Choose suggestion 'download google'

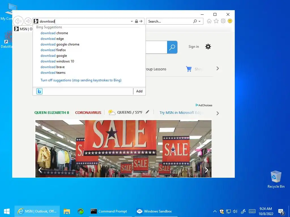54,56
